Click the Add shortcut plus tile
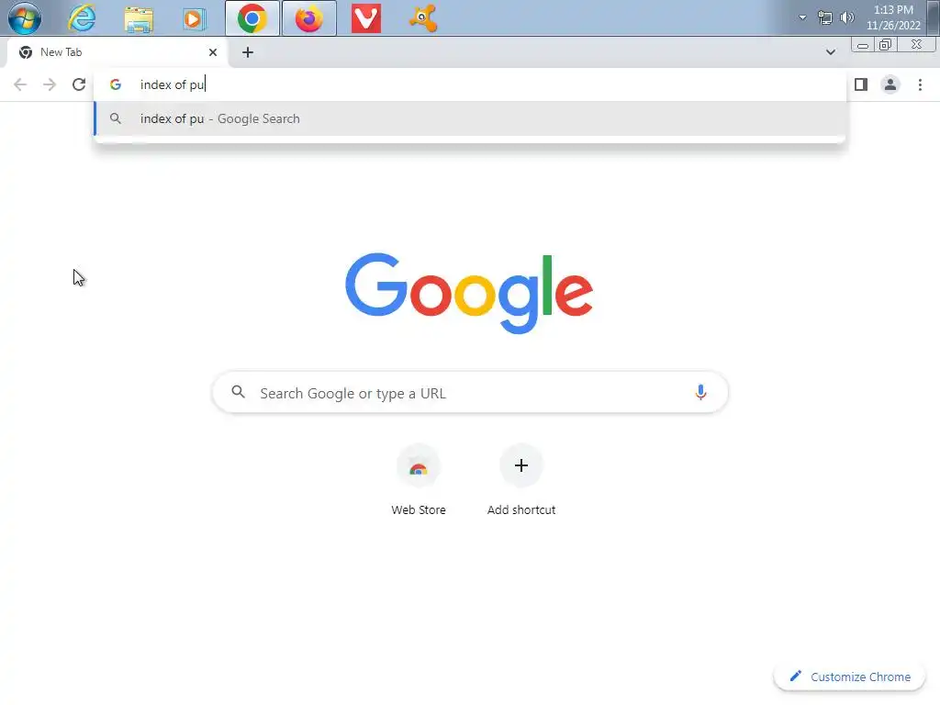Screen dimensions: 940x705 tap(521, 481)
